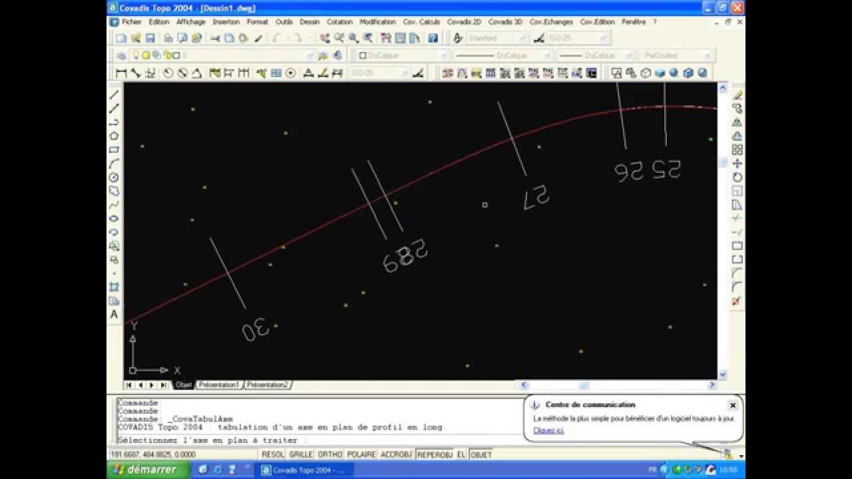Screen dimensions: 852x479
Task: Click the Open file icon
Action: pyautogui.click(x=136, y=39)
